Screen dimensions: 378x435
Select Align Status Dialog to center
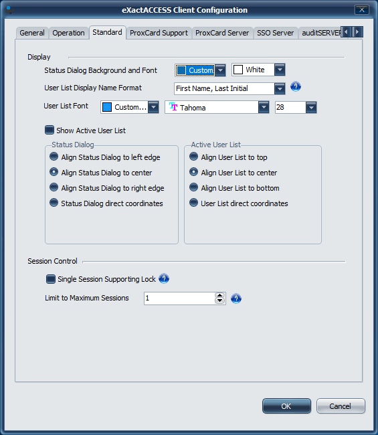[54, 172]
